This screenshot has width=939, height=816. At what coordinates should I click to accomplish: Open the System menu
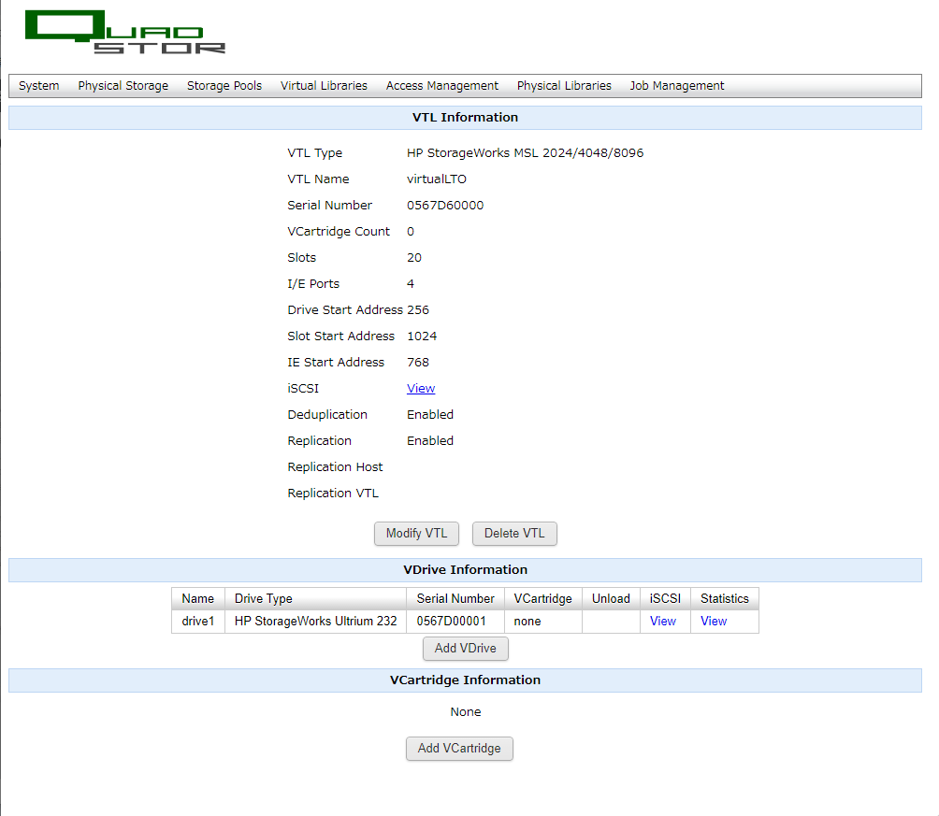pyautogui.click(x=39, y=86)
